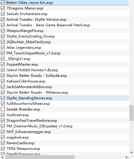Select the Better Cities, more Art..esp entry

point(30,3)
